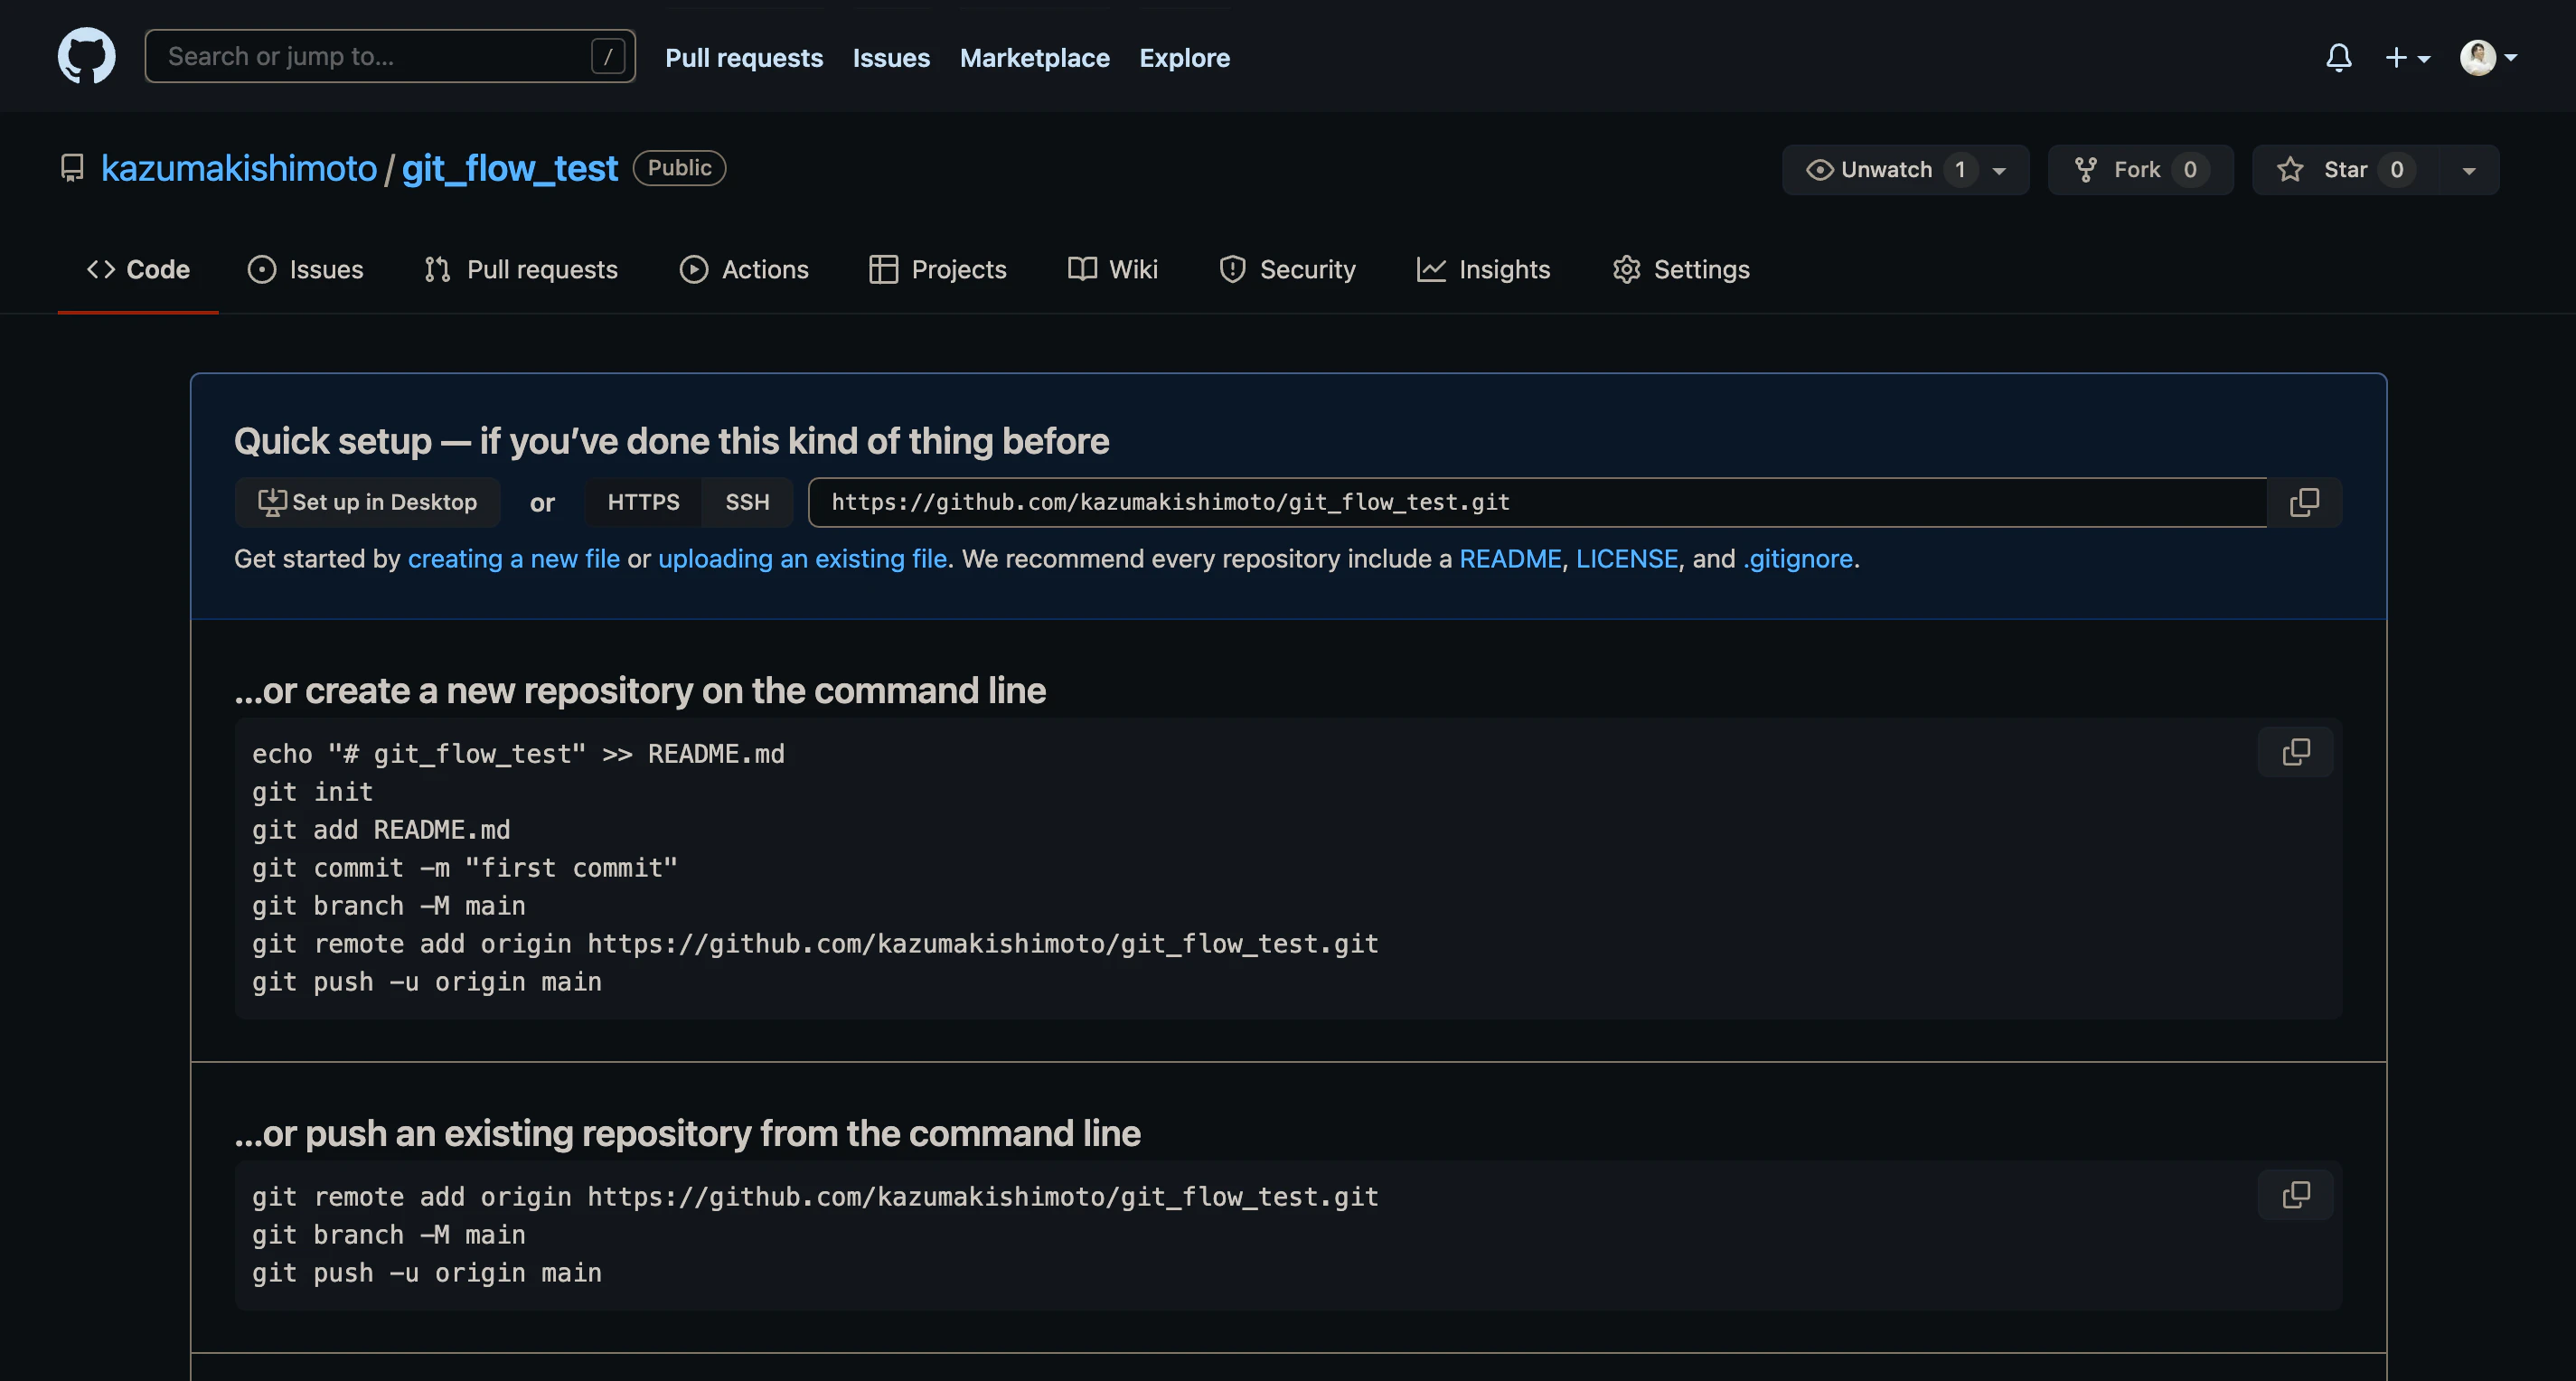
Task: Copy the repository HTTPS URL
Action: pyautogui.click(x=2304, y=502)
